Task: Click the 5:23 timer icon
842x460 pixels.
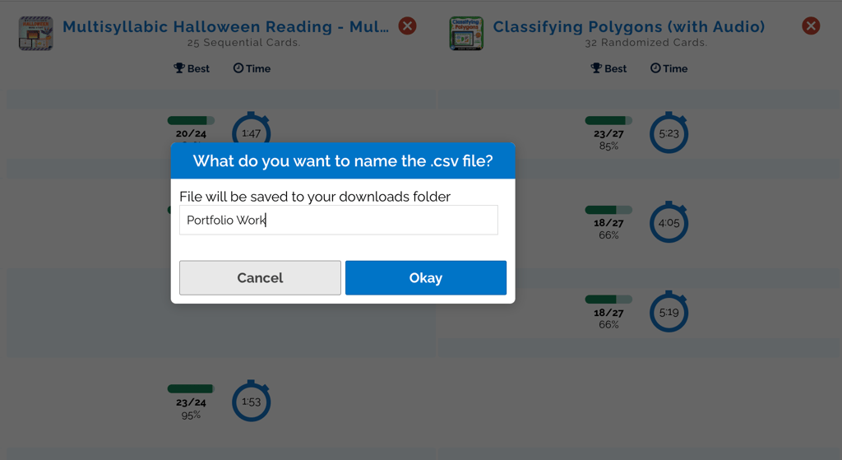Action: [x=669, y=132]
